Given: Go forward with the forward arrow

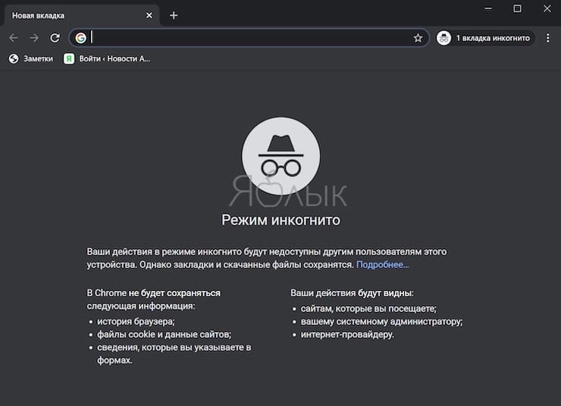Looking at the screenshot, I should [x=34, y=38].
